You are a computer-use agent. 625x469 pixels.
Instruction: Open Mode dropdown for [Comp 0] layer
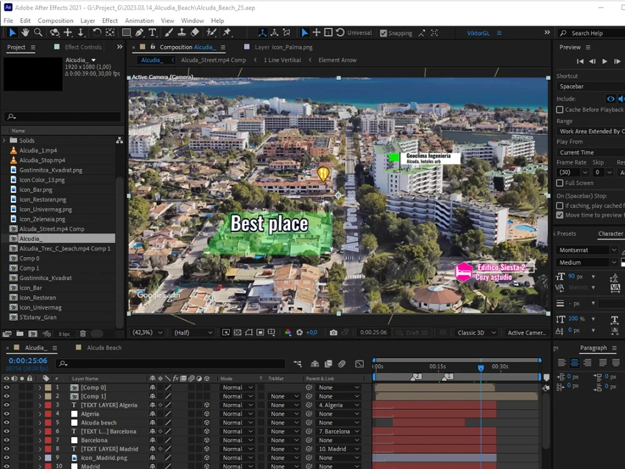pos(237,387)
